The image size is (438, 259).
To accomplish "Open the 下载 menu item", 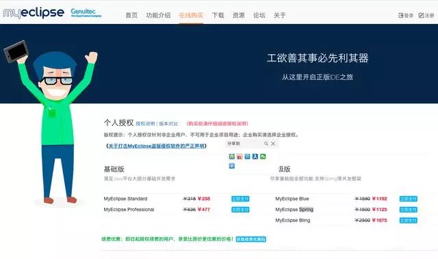I will point(218,15).
